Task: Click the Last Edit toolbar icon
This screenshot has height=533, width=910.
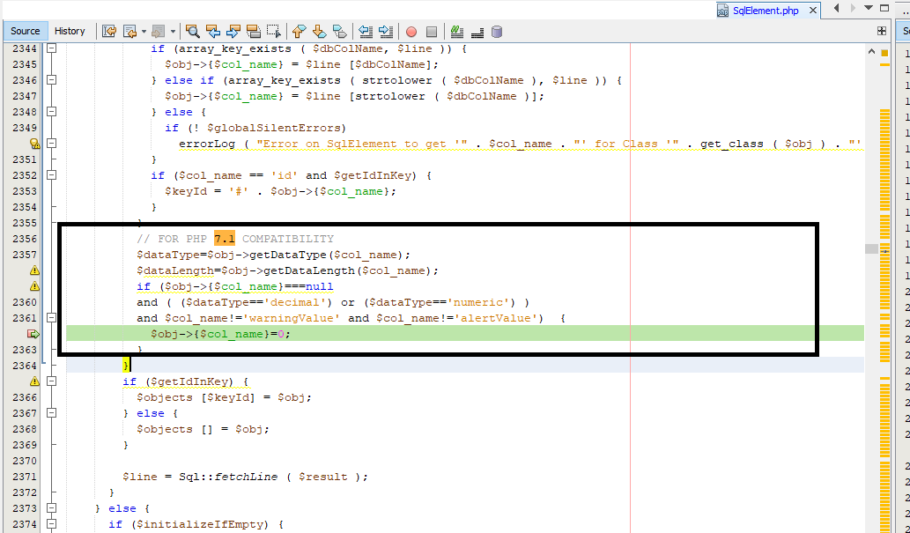Action: [x=109, y=32]
